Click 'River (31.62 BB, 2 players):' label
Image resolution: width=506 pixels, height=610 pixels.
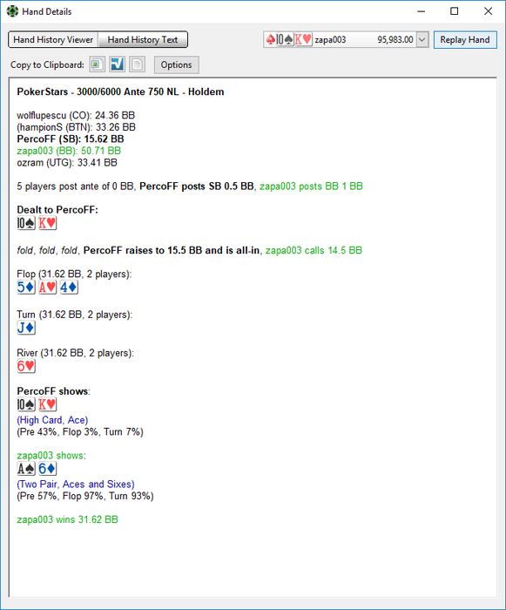76,353
